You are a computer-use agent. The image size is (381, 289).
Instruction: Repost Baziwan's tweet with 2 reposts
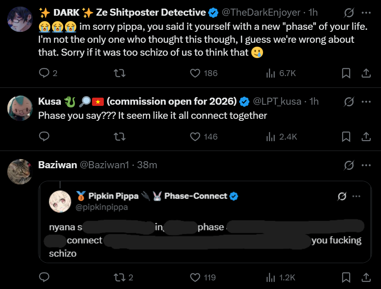(118, 278)
